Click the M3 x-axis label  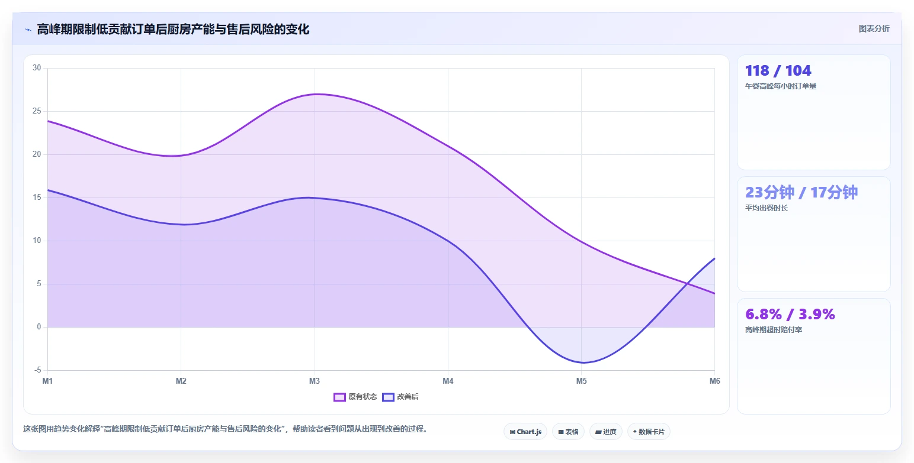[x=315, y=381]
